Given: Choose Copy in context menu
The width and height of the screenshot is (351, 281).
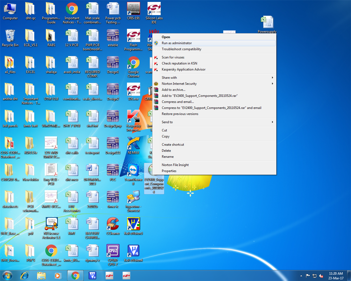Looking at the screenshot, I should point(214,137).
